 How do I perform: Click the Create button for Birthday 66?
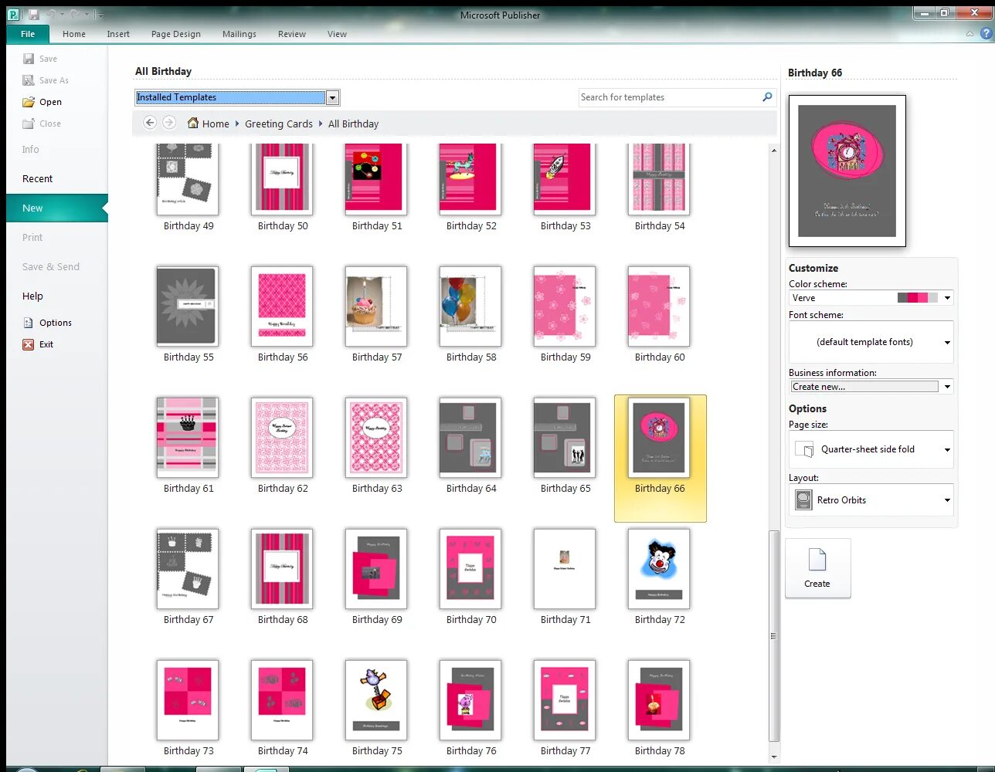click(x=817, y=568)
